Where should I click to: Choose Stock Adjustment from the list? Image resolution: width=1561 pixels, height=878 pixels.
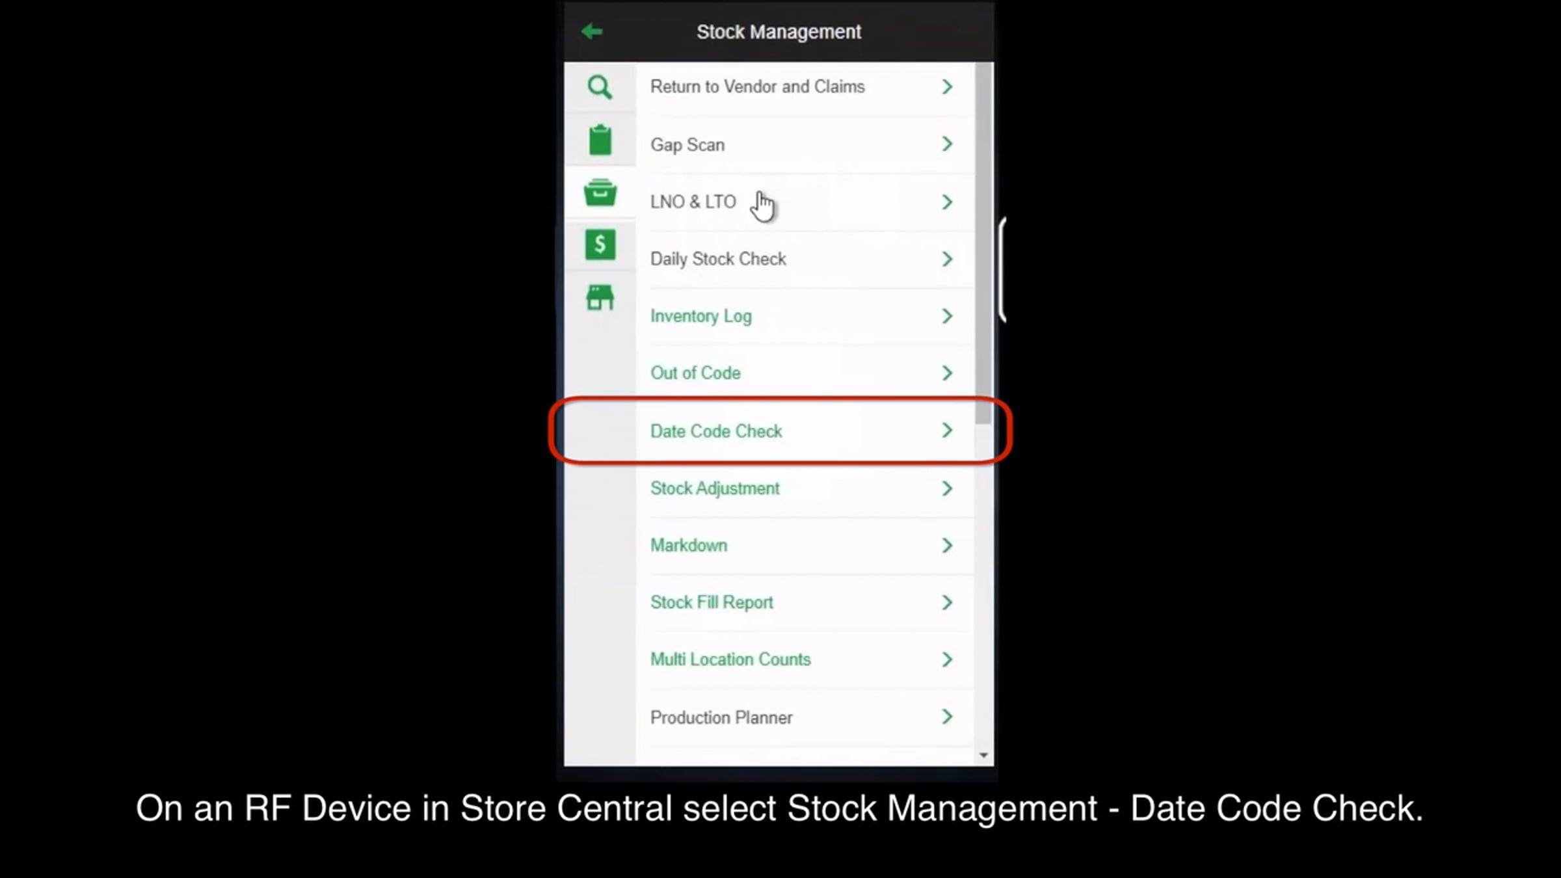(x=714, y=488)
